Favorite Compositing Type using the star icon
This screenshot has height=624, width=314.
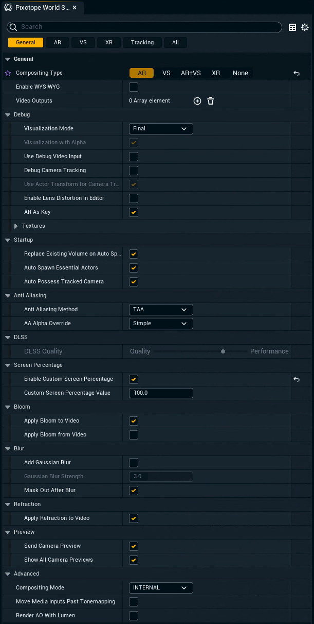[x=7, y=73]
